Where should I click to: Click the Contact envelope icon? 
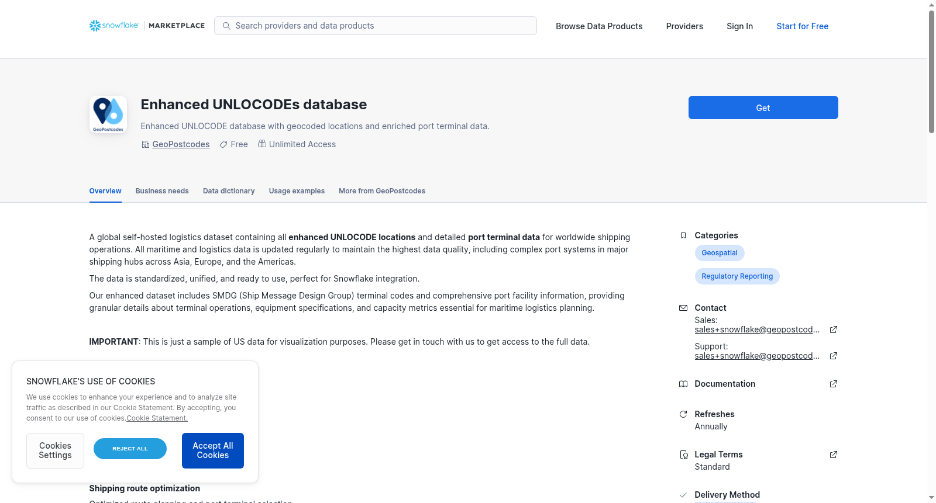[x=683, y=308]
